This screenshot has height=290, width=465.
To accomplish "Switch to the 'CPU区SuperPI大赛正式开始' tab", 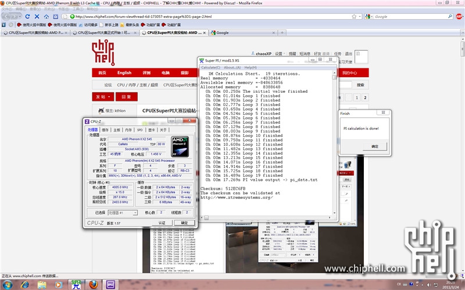I will click(x=104, y=32).
